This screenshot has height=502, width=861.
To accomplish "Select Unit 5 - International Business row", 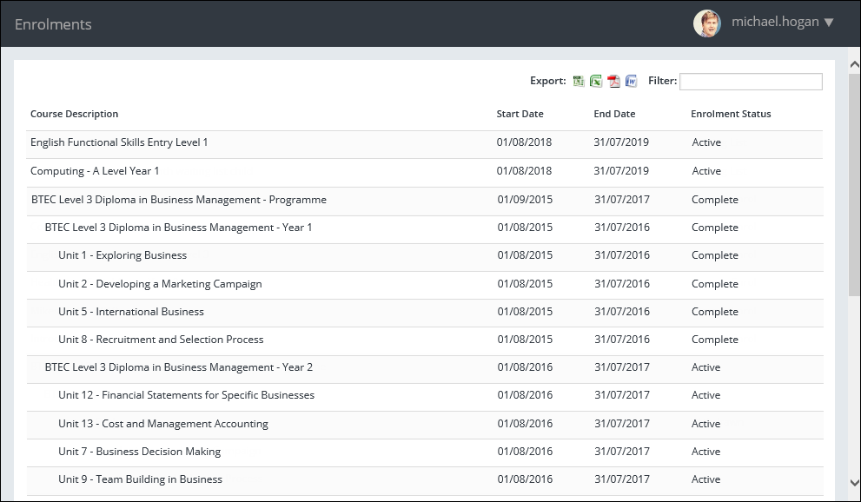I will pos(131,312).
